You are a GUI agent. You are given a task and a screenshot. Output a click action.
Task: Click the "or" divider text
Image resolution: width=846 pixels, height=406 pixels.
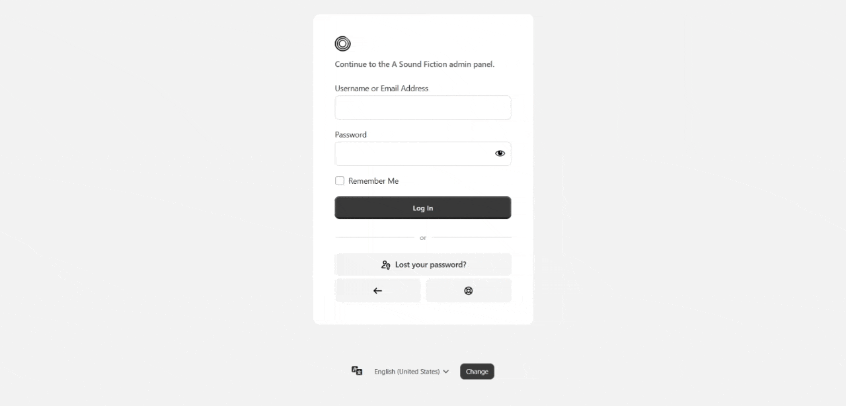pyautogui.click(x=423, y=238)
